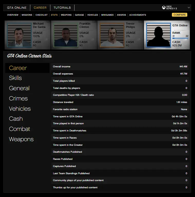
Task: Go to the GARAGE submenu item
Action: tap(79, 15)
